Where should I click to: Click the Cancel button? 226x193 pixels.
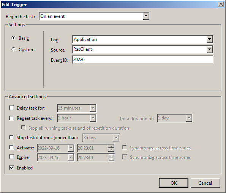tap(205, 183)
